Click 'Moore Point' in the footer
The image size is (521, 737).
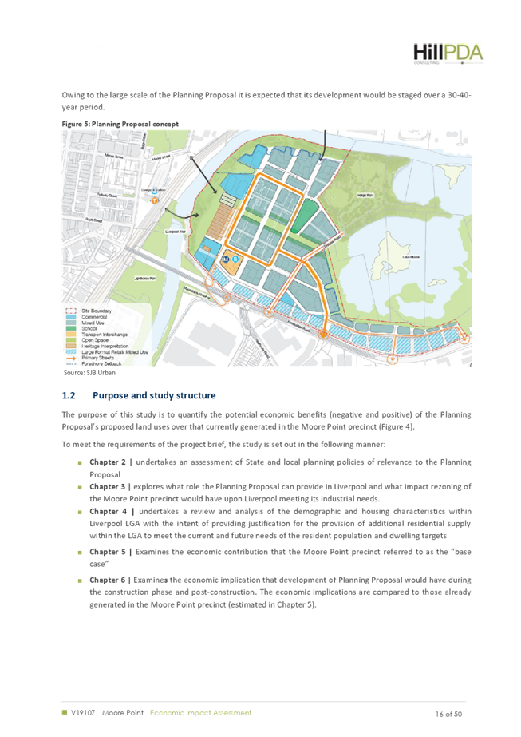(x=123, y=712)
